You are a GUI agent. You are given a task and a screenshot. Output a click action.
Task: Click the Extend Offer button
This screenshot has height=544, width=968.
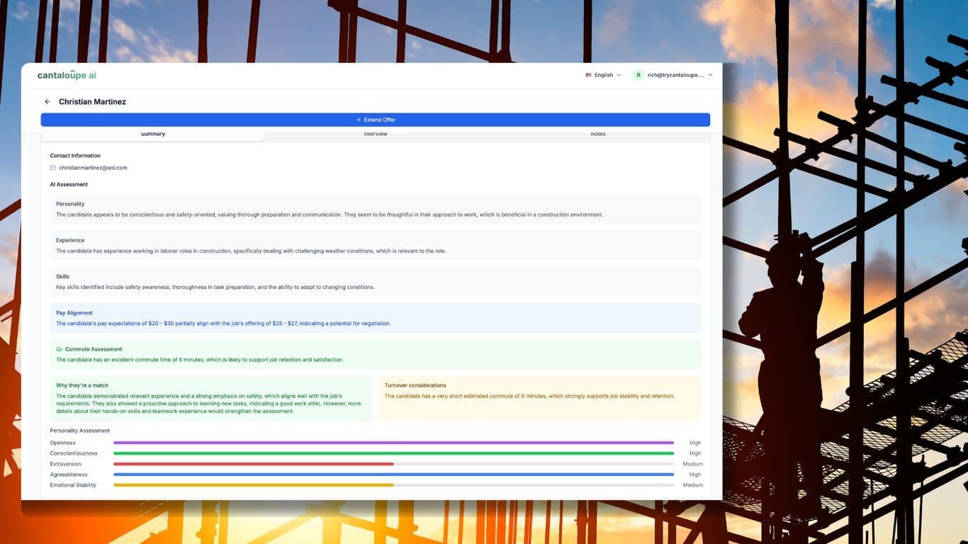tap(375, 119)
